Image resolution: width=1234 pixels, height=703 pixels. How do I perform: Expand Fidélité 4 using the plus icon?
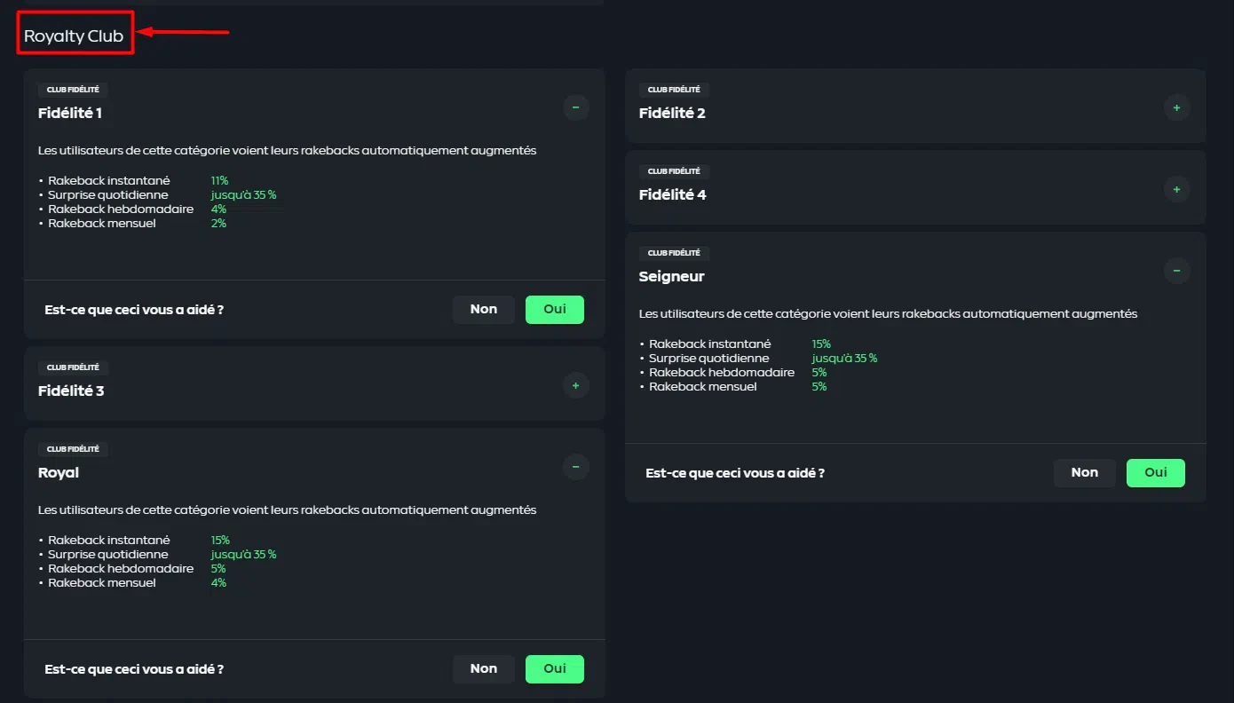[x=1176, y=189]
